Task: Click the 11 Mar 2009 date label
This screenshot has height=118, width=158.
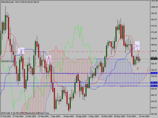Action: point(31,116)
